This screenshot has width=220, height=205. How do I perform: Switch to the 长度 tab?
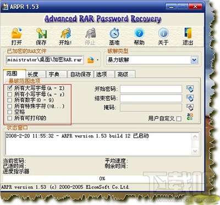click(x=36, y=74)
